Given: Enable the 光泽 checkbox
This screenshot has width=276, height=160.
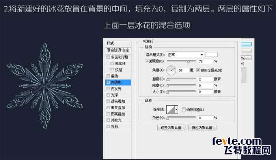Looking at the screenshot, I should pyautogui.click(x=108, y=95).
